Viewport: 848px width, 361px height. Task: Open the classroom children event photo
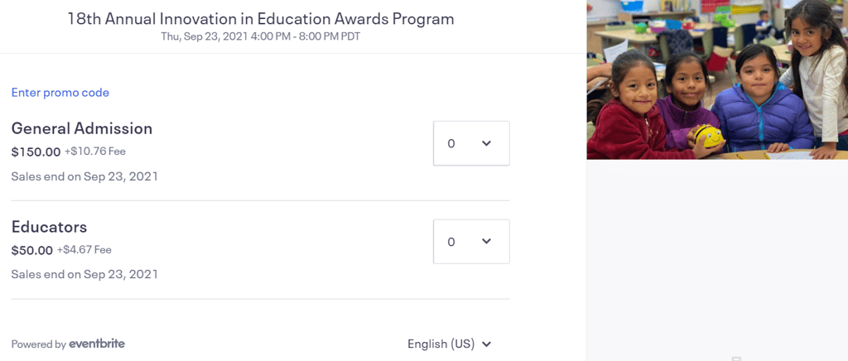click(717, 79)
